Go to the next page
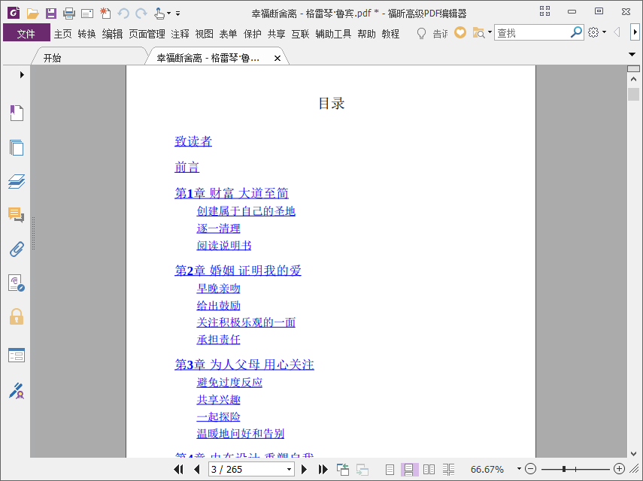Screen dimensions: 643x481 click(304, 469)
